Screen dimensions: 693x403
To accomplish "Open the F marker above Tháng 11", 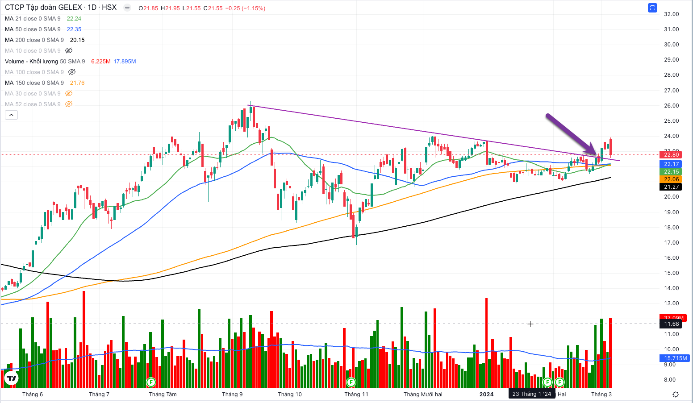I will [351, 382].
